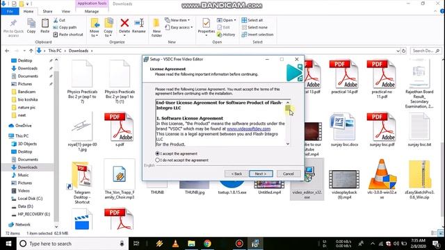Viewport: 445px width, 250px height.
Task: Select the s.pdf file
Action: [x=119, y=130]
